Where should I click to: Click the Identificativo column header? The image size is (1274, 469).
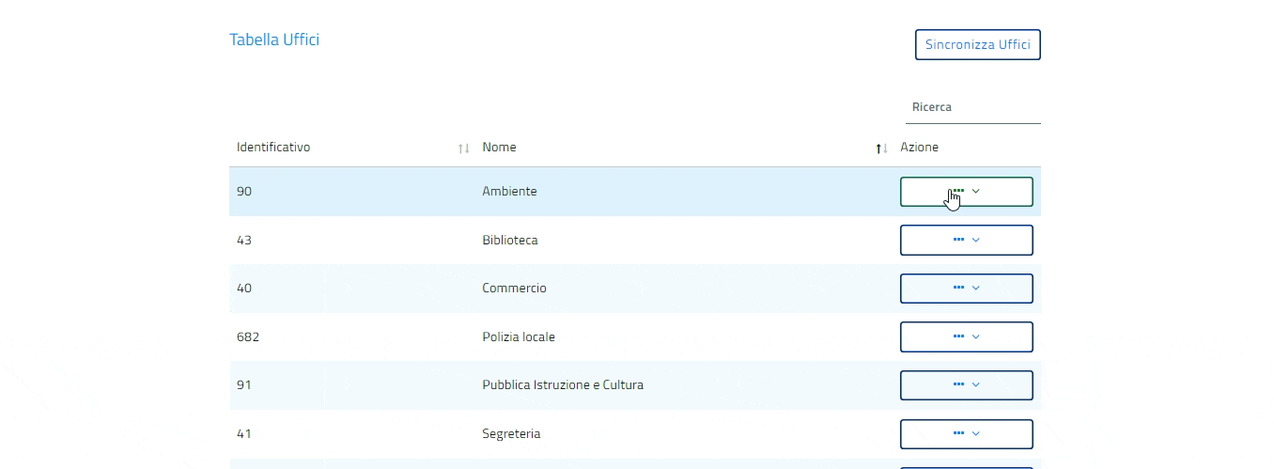click(273, 148)
